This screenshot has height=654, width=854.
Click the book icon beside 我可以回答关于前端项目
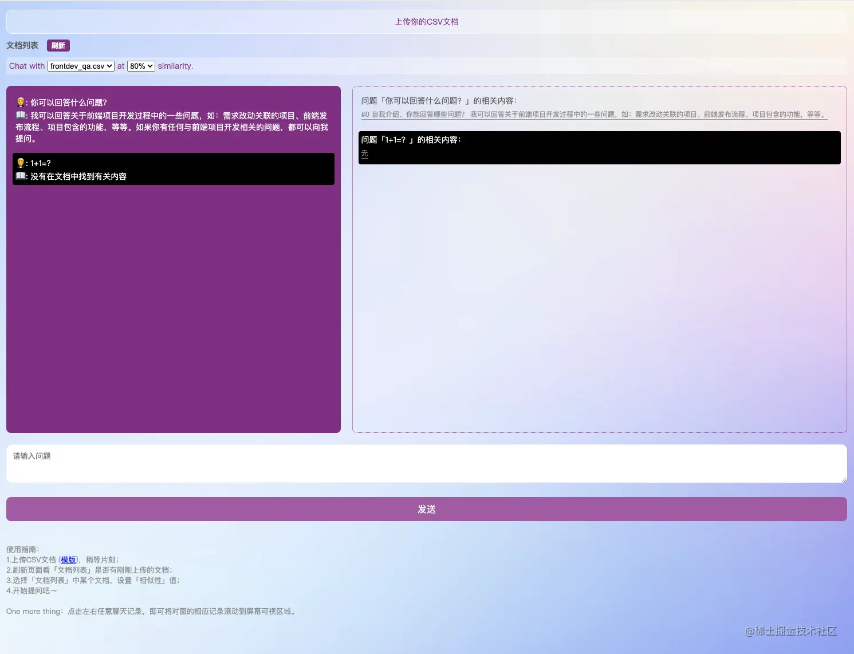[21, 115]
